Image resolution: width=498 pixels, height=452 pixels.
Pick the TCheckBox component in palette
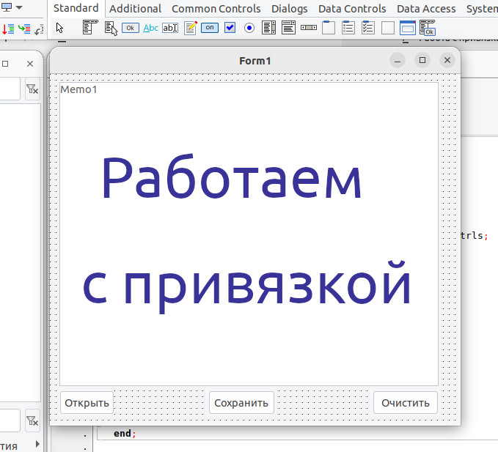pyautogui.click(x=230, y=28)
